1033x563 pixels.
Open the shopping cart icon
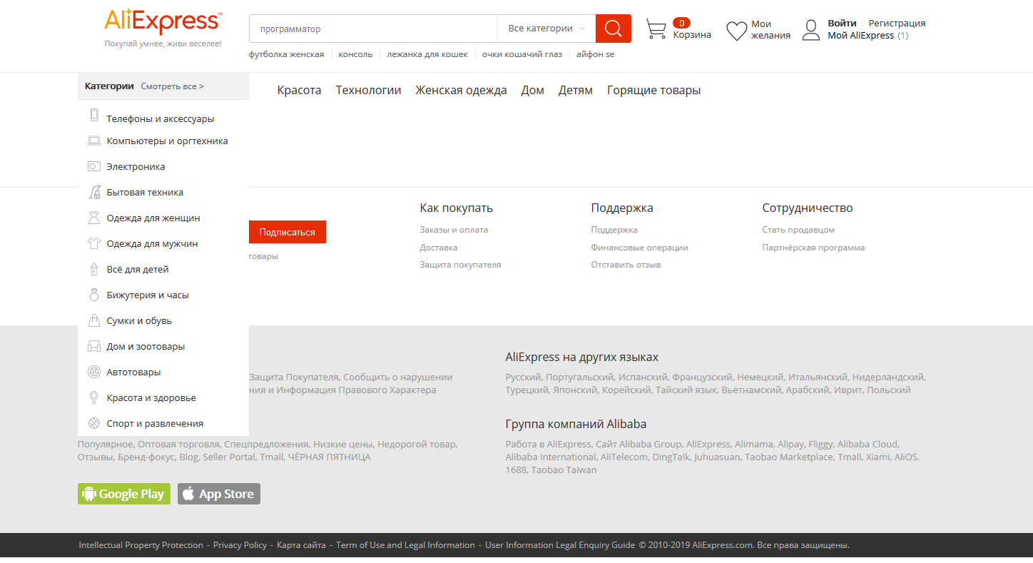point(656,29)
